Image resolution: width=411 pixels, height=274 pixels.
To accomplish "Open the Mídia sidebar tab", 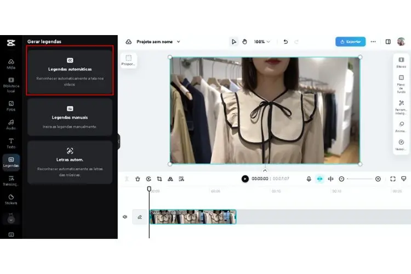I will click(11, 64).
